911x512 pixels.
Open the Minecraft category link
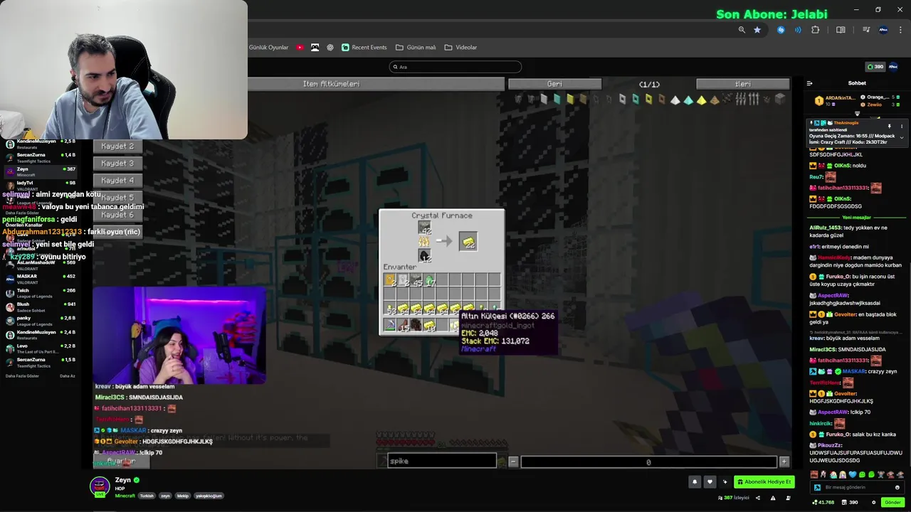tap(125, 496)
